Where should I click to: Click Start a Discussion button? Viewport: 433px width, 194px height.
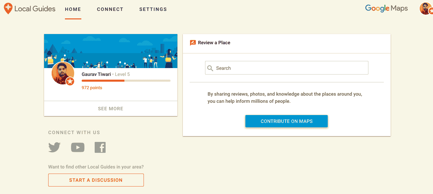[x=96, y=180]
